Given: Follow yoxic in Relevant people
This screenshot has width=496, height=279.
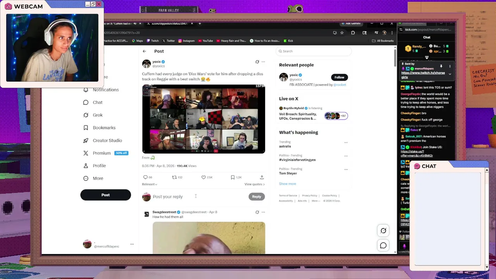Looking at the screenshot, I should [339, 77].
